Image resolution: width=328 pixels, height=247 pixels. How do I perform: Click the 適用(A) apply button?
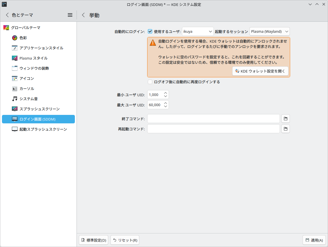(314, 240)
